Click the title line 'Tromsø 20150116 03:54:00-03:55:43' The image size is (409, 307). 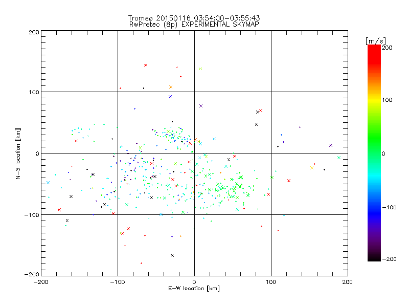coord(194,18)
